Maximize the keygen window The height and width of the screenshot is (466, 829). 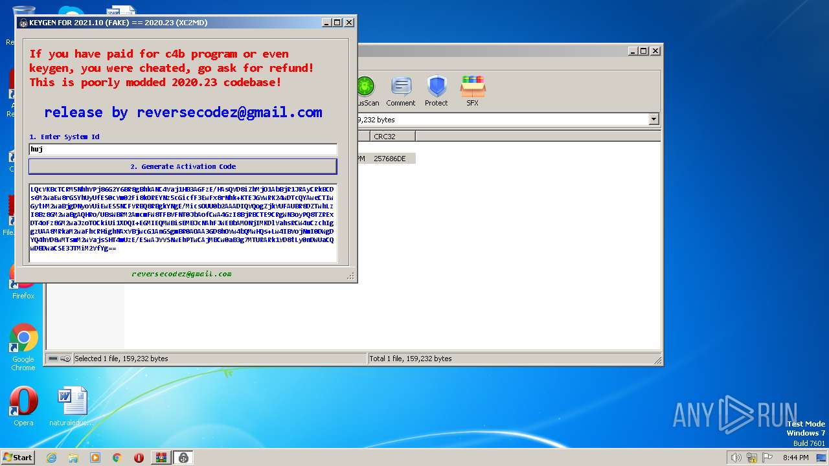[337, 23]
